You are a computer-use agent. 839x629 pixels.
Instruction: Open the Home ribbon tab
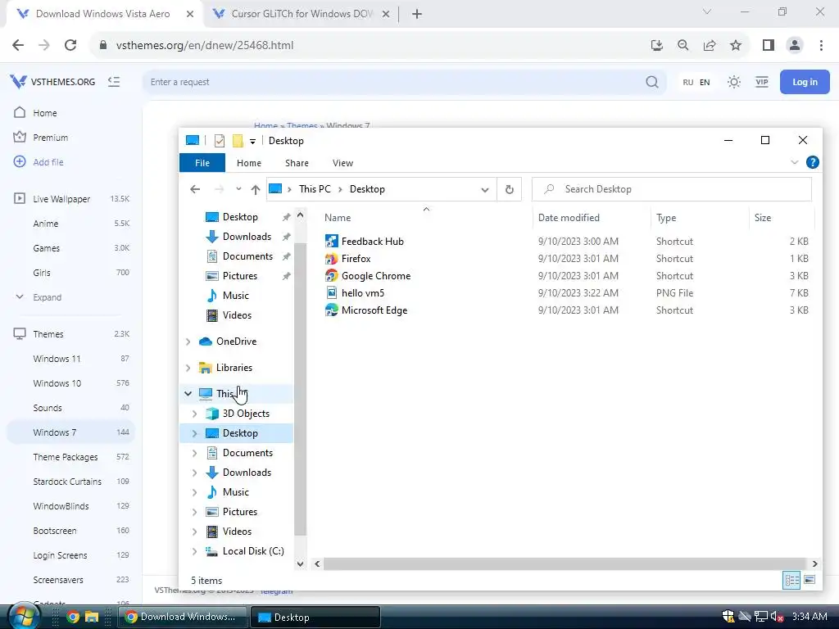pyautogui.click(x=249, y=163)
